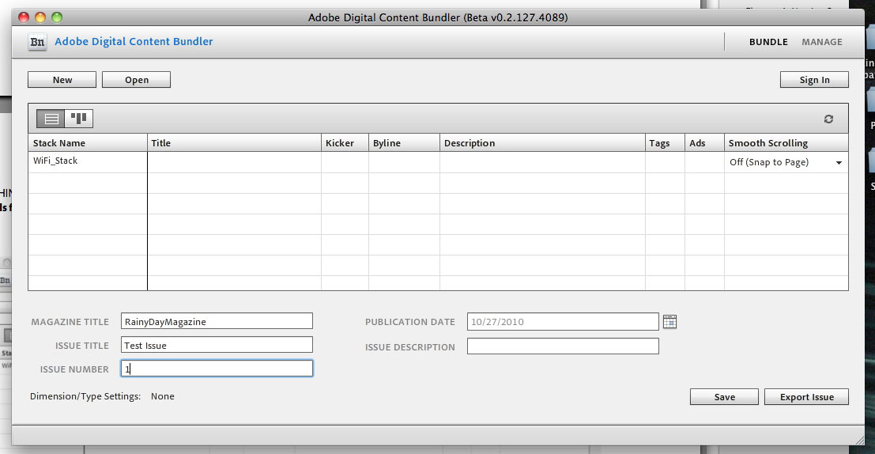This screenshot has height=454, width=875.
Task: Click the Smooth Scrolling column header
Action: point(786,143)
